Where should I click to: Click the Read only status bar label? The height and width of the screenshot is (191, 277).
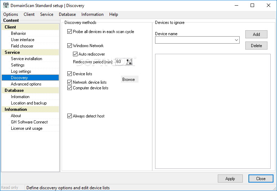pos(10,187)
